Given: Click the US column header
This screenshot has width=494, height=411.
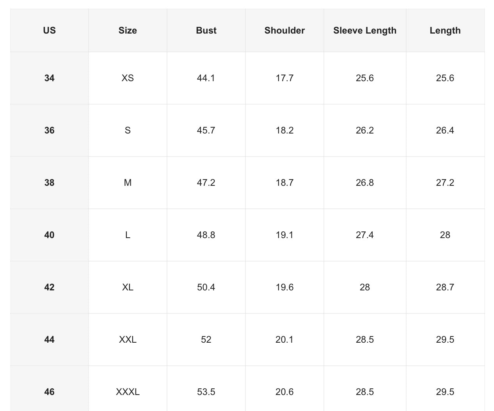Looking at the screenshot, I should tap(49, 30).
